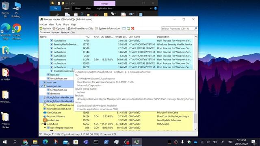Select the SecurityHealthService process row
This screenshot has height=146, width=260.
click(x=116, y=44)
